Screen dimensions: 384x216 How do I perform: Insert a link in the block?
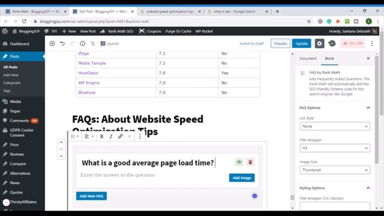120,136
